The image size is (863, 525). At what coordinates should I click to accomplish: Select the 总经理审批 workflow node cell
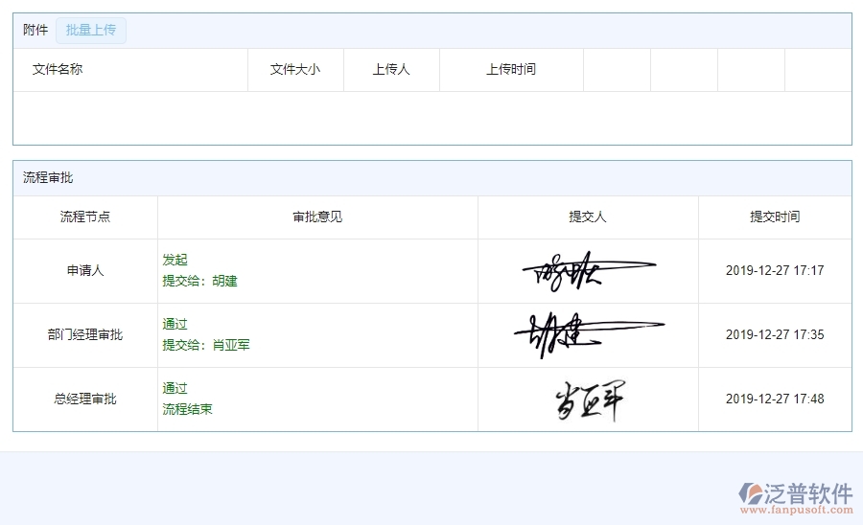pyautogui.click(x=85, y=399)
